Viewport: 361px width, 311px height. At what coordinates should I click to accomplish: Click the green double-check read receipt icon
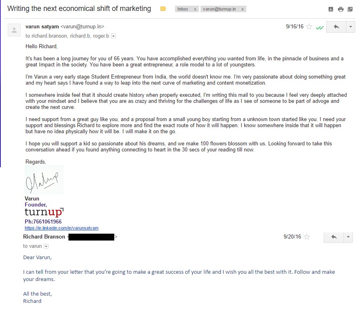click(320, 28)
